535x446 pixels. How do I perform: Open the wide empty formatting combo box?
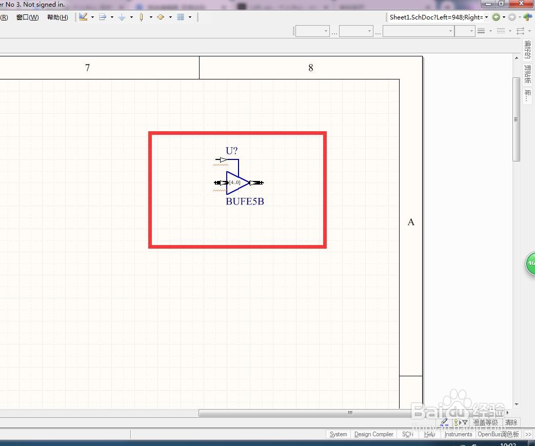pyautogui.click(x=418, y=31)
